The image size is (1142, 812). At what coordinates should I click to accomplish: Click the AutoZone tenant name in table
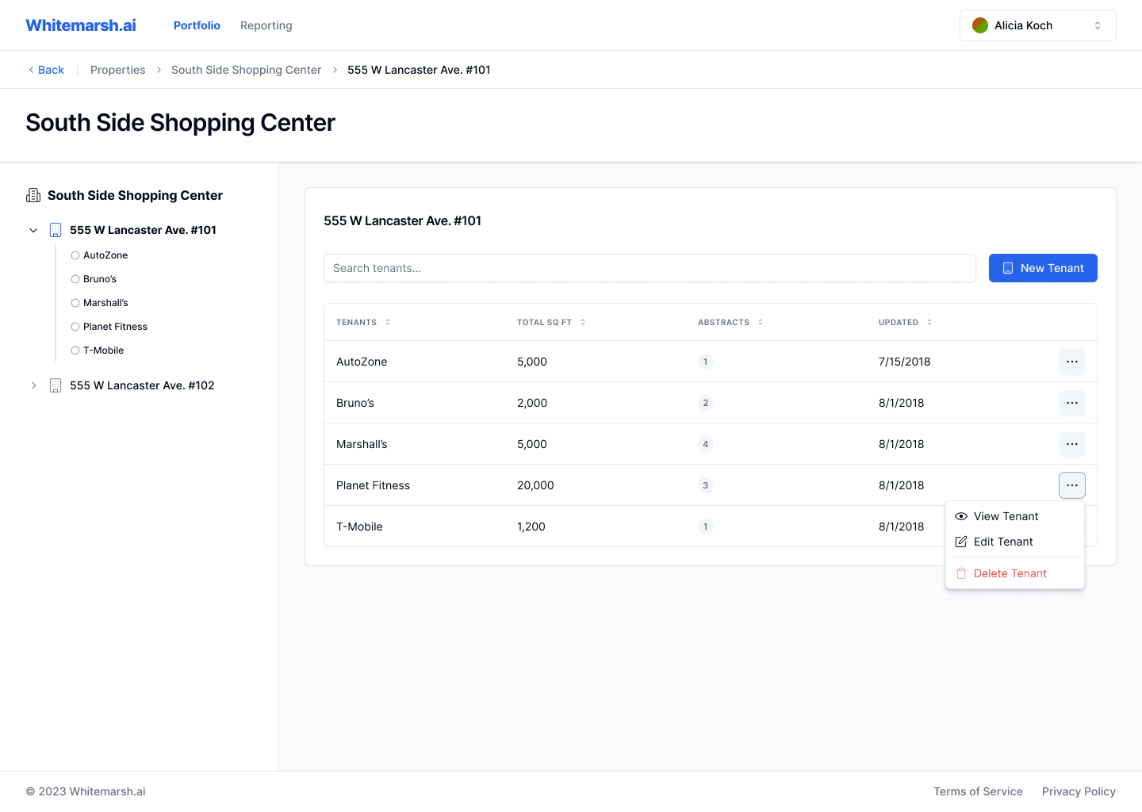click(x=362, y=362)
